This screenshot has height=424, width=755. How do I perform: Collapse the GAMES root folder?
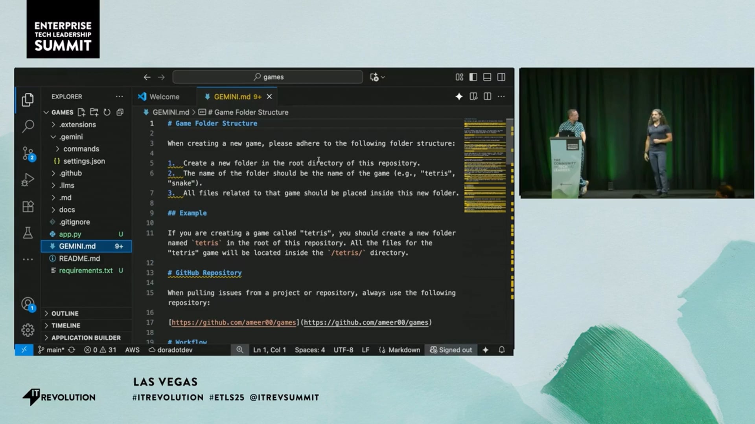pos(62,112)
